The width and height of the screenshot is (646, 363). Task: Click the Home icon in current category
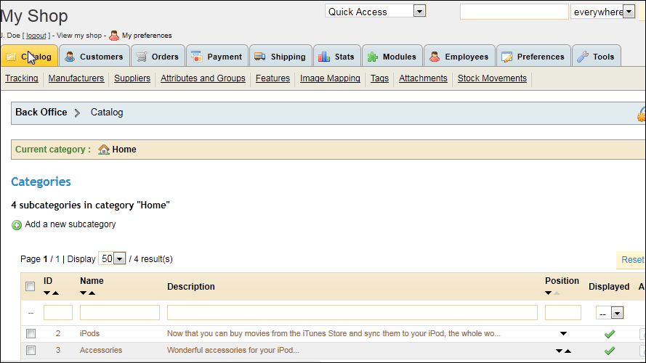(x=104, y=150)
